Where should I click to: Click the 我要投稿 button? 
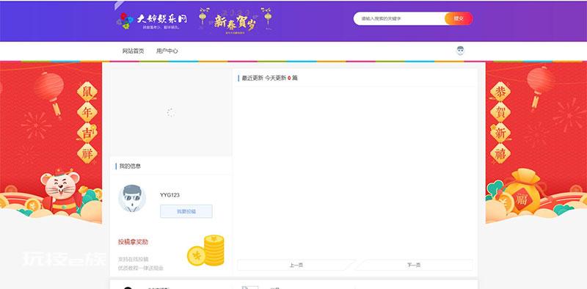[186, 211]
